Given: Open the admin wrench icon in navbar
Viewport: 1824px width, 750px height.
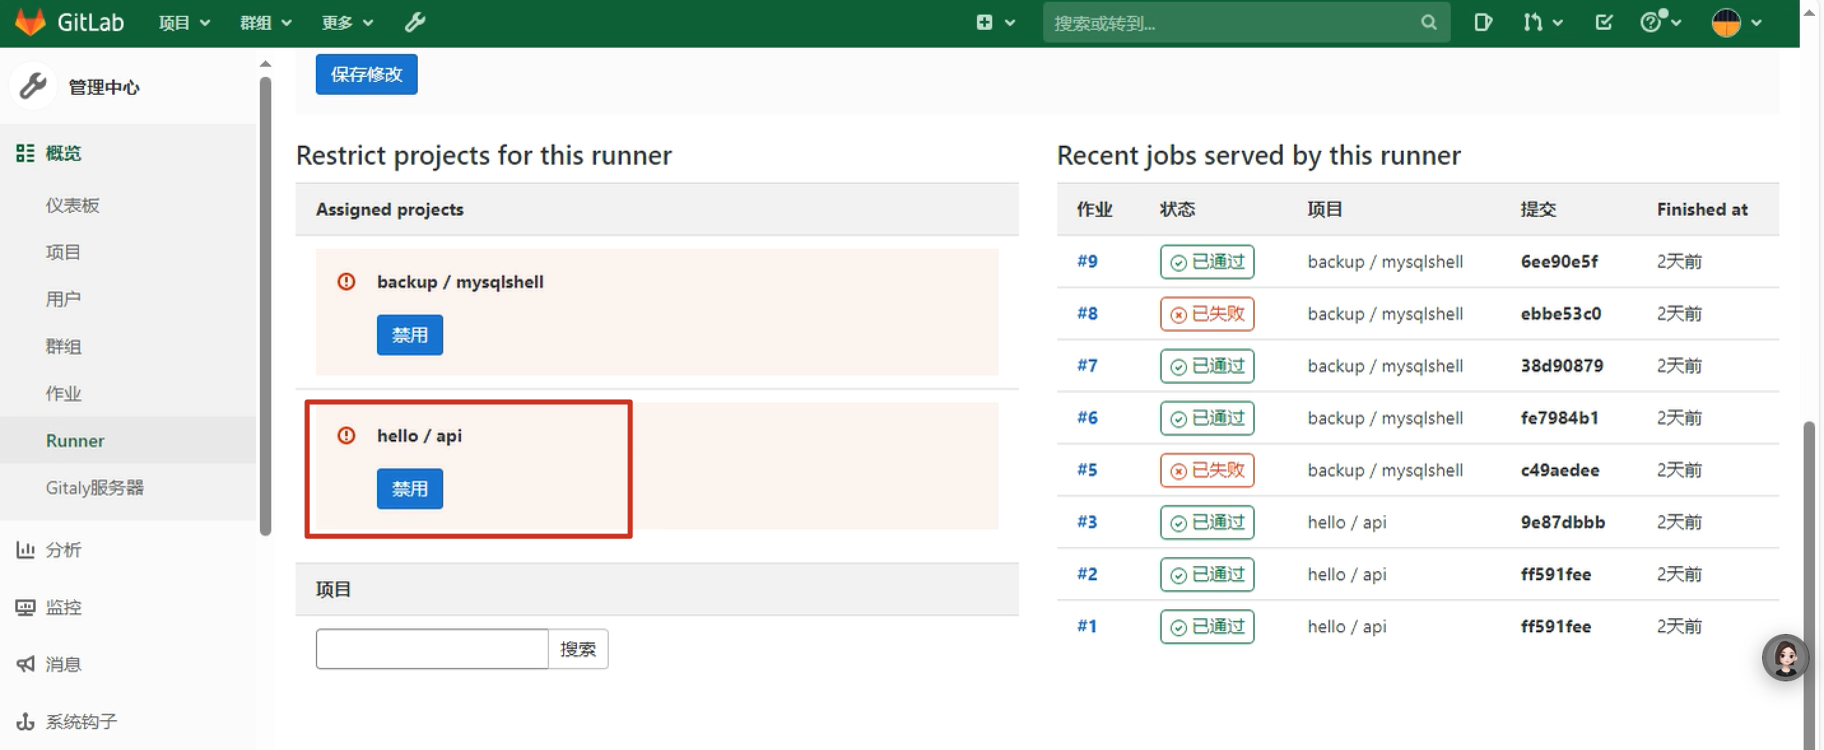Looking at the screenshot, I should (x=415, y=23).
